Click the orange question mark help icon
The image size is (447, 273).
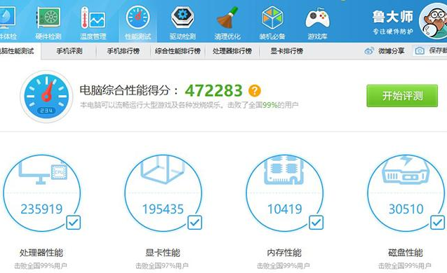tap(255, 91)
